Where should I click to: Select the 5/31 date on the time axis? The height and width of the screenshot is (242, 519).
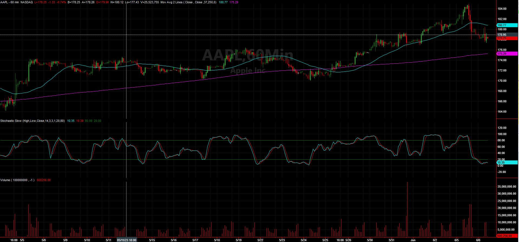click(x=391, y=240)
